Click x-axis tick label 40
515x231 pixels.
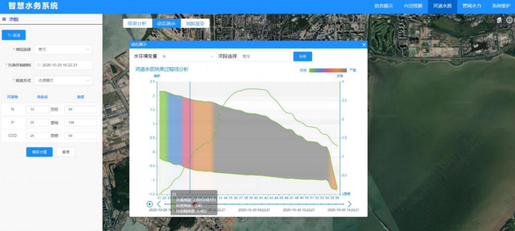pyautogui.click(x=256, y=198)
